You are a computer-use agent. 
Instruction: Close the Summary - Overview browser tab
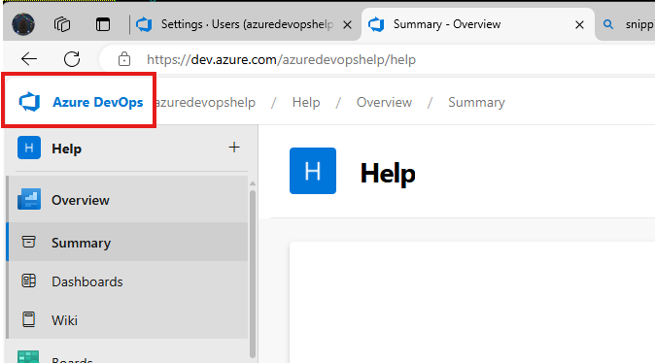coord(579,25)
